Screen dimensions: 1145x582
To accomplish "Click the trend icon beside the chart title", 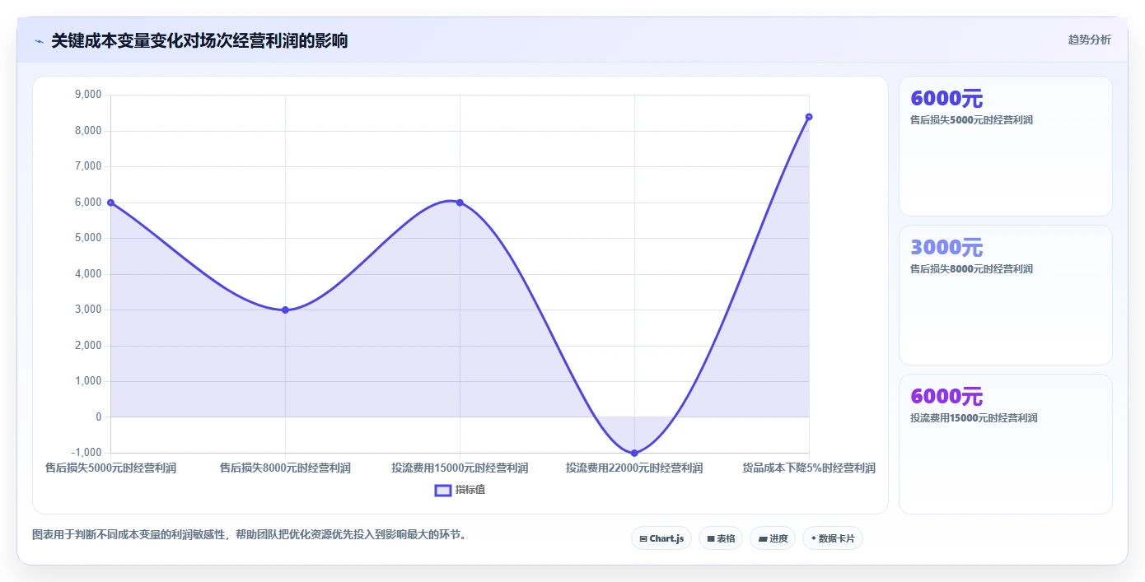I will click(39, 41).
